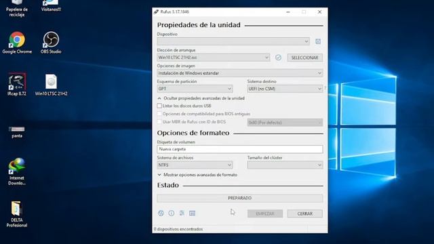Minimize the Rufus window
This screenshot has height=244, width=434.
click(x=288, y=12)
